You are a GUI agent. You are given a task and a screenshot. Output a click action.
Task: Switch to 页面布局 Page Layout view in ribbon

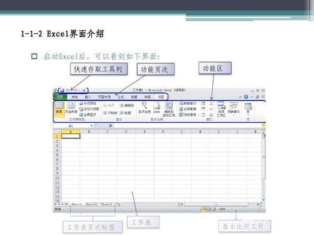click(71, 108)
